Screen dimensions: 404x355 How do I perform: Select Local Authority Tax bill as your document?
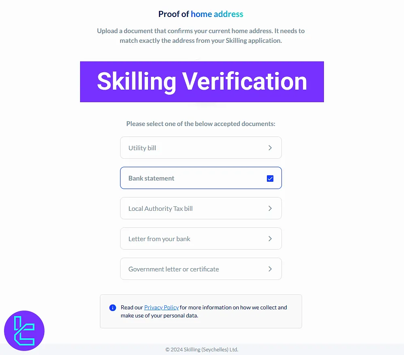click(x=201, y=208)
